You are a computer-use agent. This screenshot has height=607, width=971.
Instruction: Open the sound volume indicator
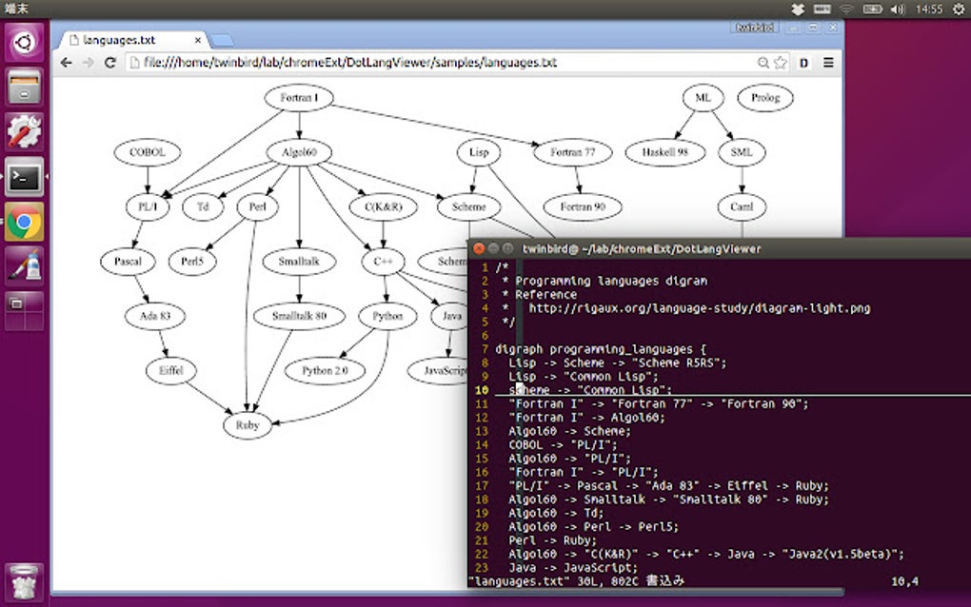pyautogui.click(x=898, y=10)
